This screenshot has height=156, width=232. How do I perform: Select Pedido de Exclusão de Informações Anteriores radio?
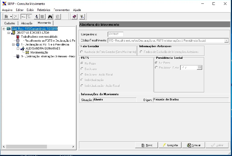tap(141, 52)
